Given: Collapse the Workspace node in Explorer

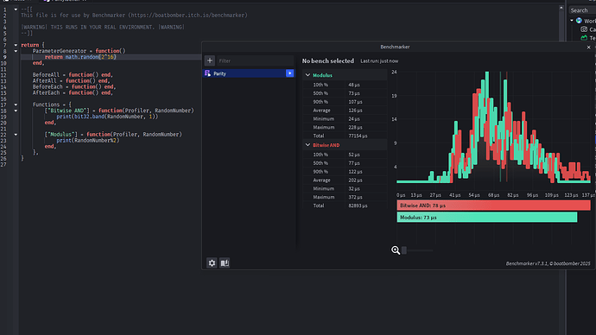Looking at the screenshot, I should click(572, 21).
